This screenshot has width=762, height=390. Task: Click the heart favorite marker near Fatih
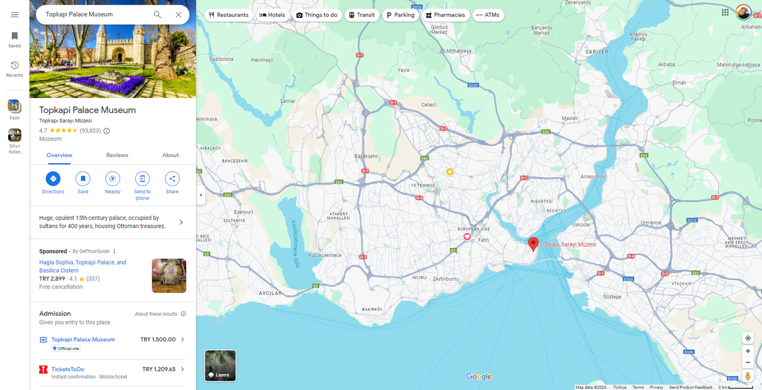467,237
